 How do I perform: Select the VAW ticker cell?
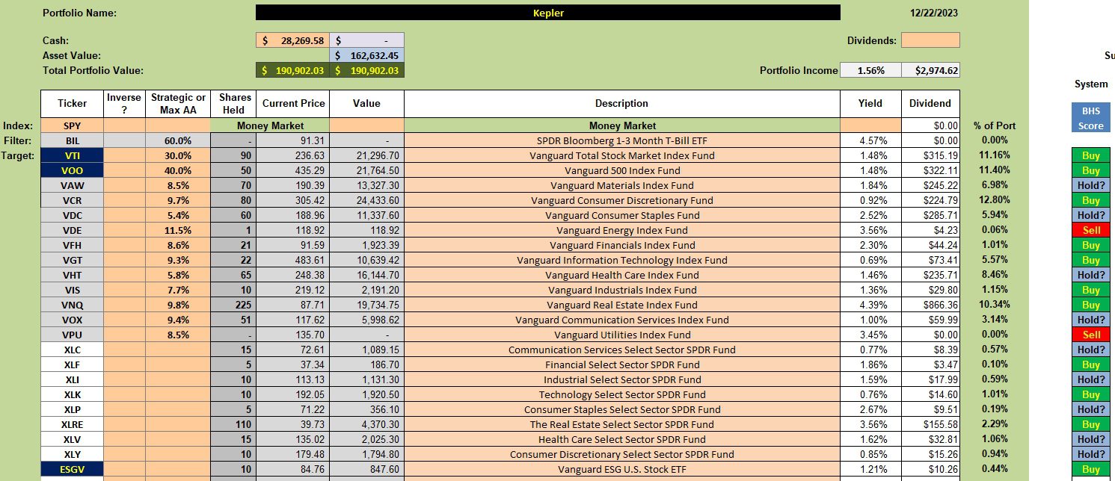point(72,185)
